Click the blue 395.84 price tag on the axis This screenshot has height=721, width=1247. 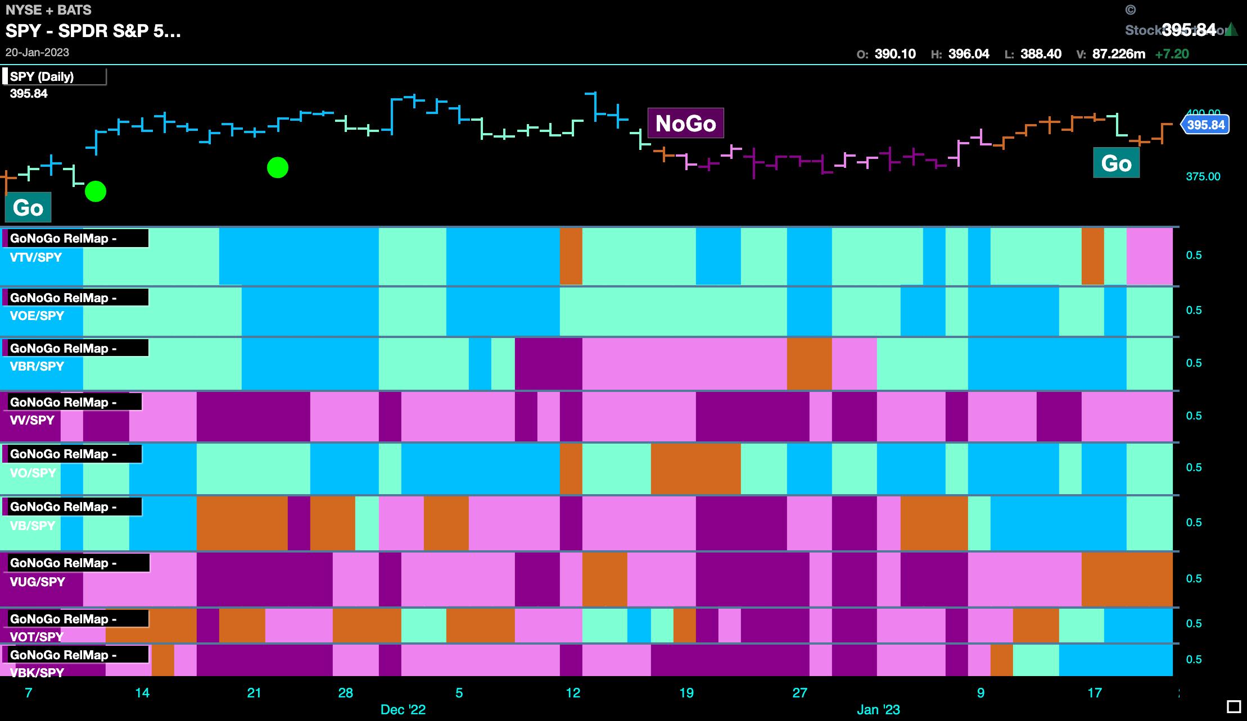[1205, 125]
